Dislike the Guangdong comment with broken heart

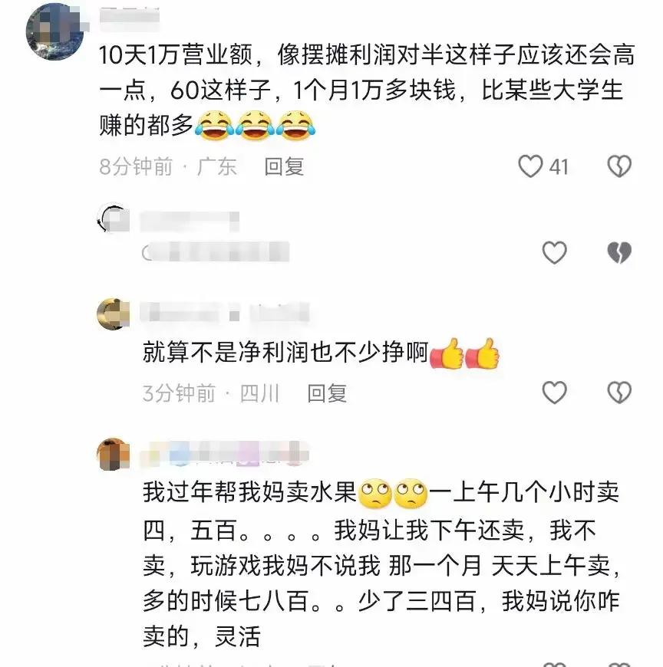619,166
